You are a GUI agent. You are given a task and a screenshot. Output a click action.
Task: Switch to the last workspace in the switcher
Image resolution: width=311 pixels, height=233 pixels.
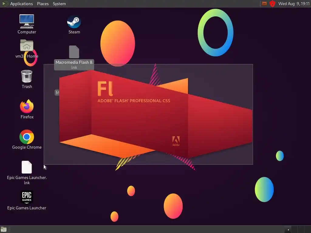pos(307,229)
